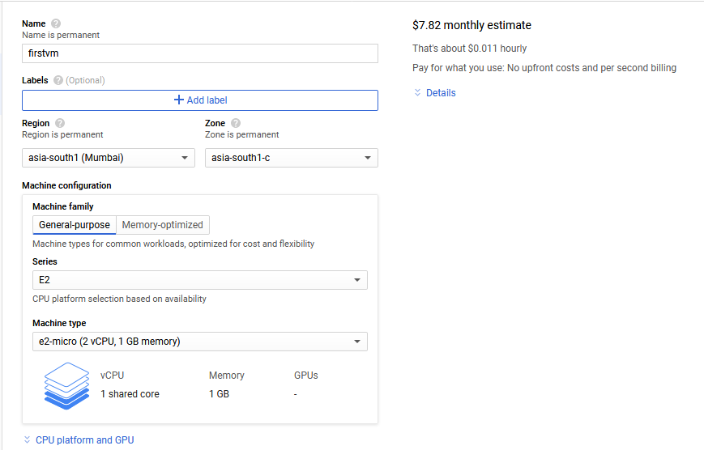The width and height of the screenshot is (704, 450).
Task: Expand the CPU platform and GPU section
Action: [x=85, y=440]
